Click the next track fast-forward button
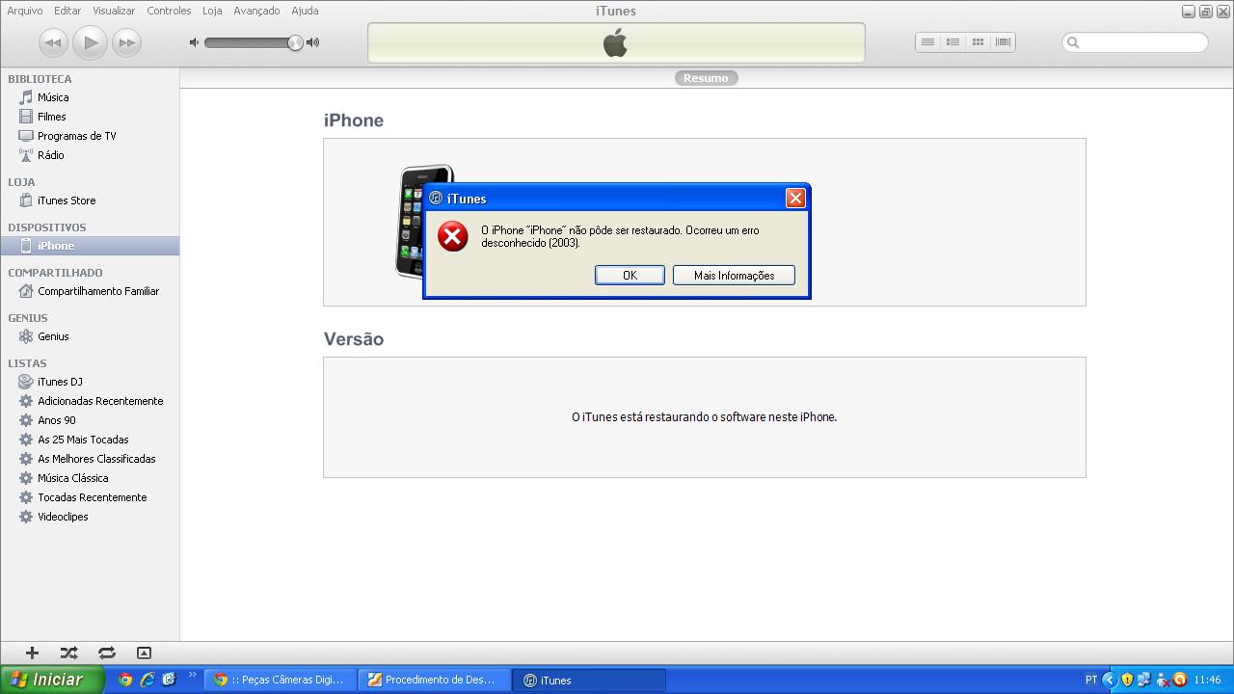Screen dimensions: 1234x694 [126, 42]
